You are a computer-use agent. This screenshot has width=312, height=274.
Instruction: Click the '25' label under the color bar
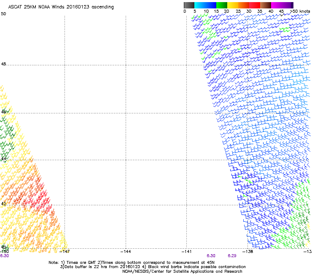coord(238,11)
